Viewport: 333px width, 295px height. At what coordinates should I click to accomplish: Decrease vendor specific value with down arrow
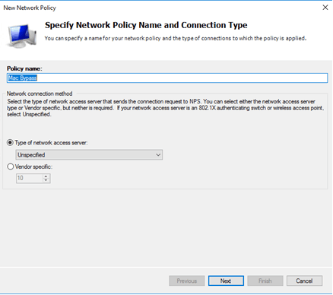[x=46, y=180]
